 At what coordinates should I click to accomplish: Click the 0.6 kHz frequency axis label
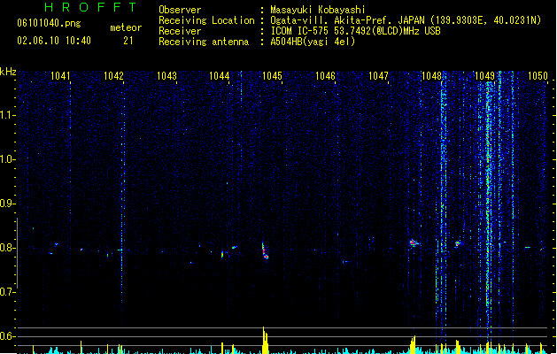coord(7,336)
